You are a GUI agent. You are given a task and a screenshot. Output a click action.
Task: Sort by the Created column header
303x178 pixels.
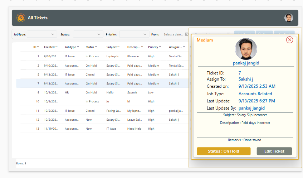[x=51, y=47]
